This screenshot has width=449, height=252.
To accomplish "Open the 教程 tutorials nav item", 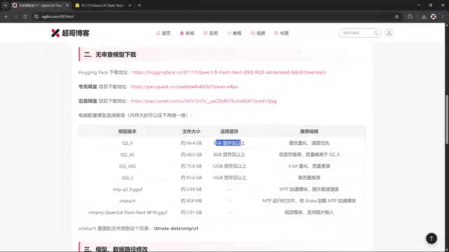I will click(234, 33).
